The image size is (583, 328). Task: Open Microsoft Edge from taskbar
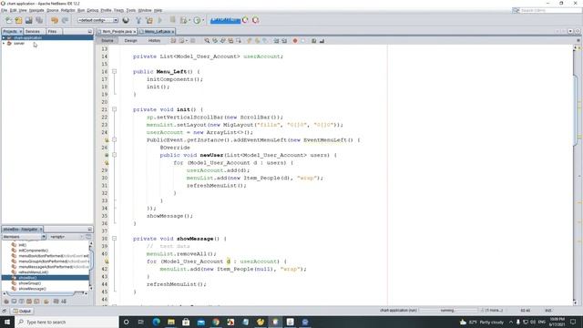156,322
